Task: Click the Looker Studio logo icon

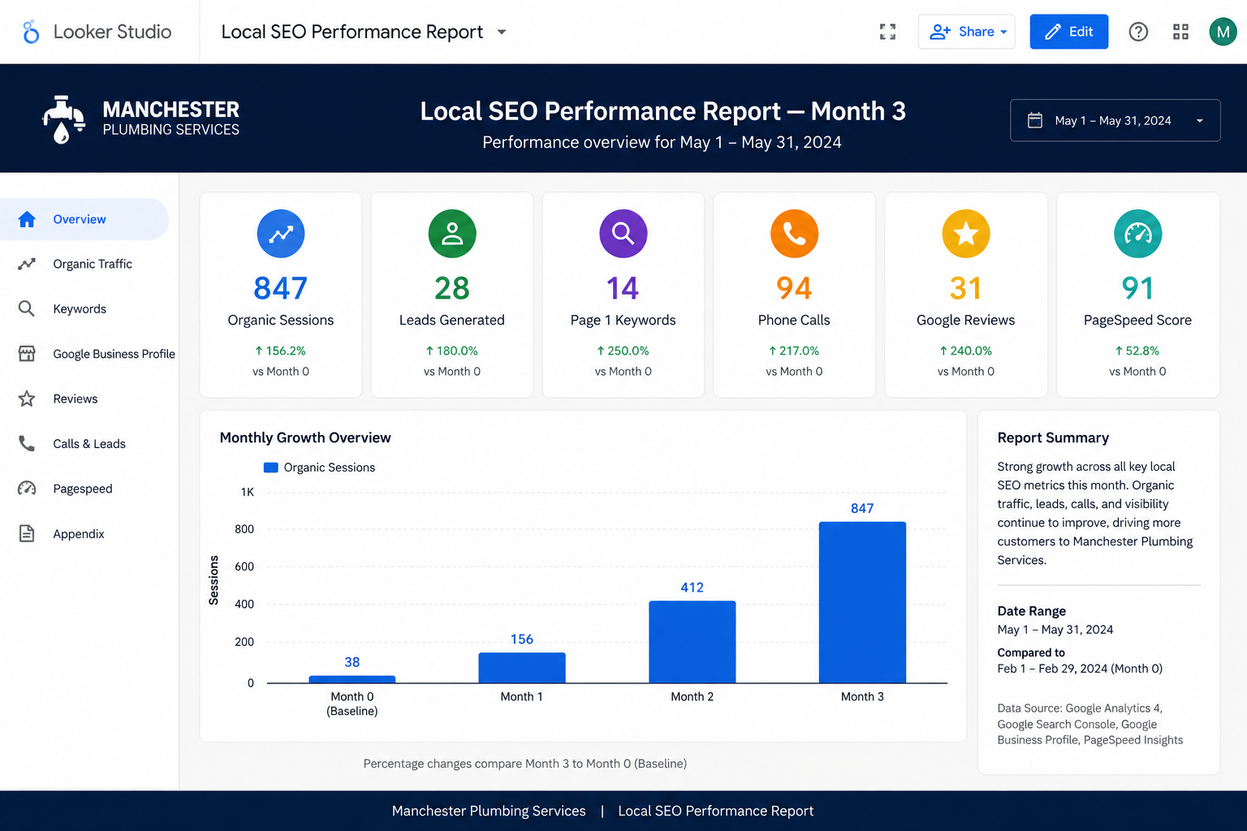Action: [31, 32]
